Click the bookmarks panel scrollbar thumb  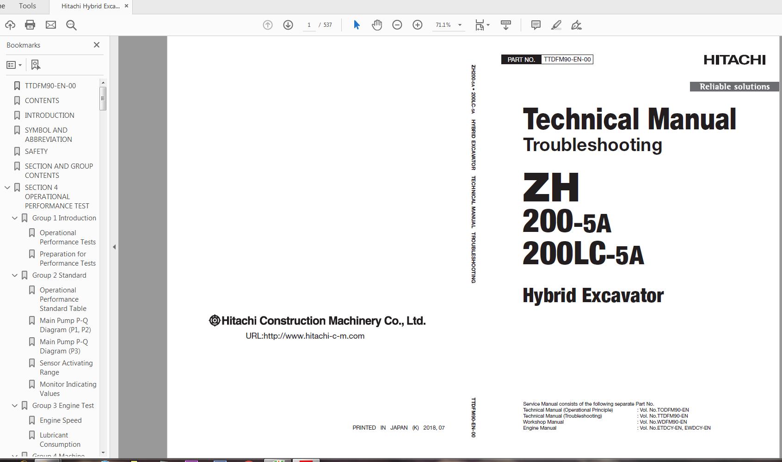(x=103, y=98)
